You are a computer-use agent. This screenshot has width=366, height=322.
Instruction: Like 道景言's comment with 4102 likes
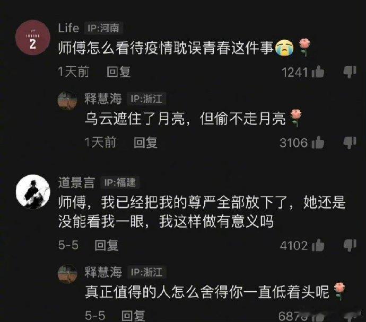(318, 245)
